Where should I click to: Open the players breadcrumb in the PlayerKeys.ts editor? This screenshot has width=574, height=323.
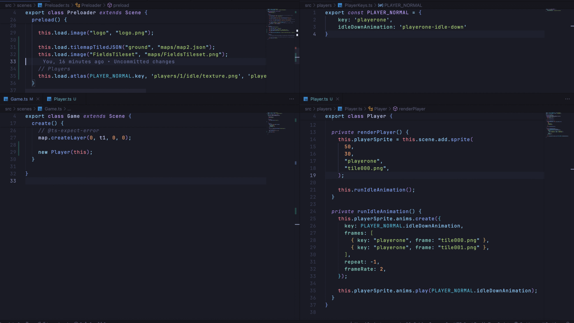click(x=324, y=5)
